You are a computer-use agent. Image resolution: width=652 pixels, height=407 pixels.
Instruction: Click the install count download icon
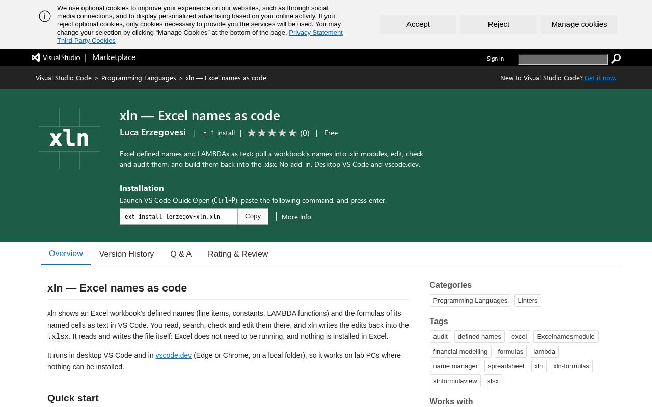pos(205,133)
